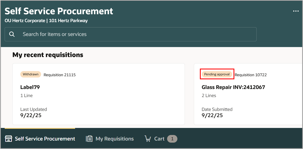The height and width of the screenshot is (149, 303).
Task: Click the Self Service Procurement page heading
Action: (59, 11)
